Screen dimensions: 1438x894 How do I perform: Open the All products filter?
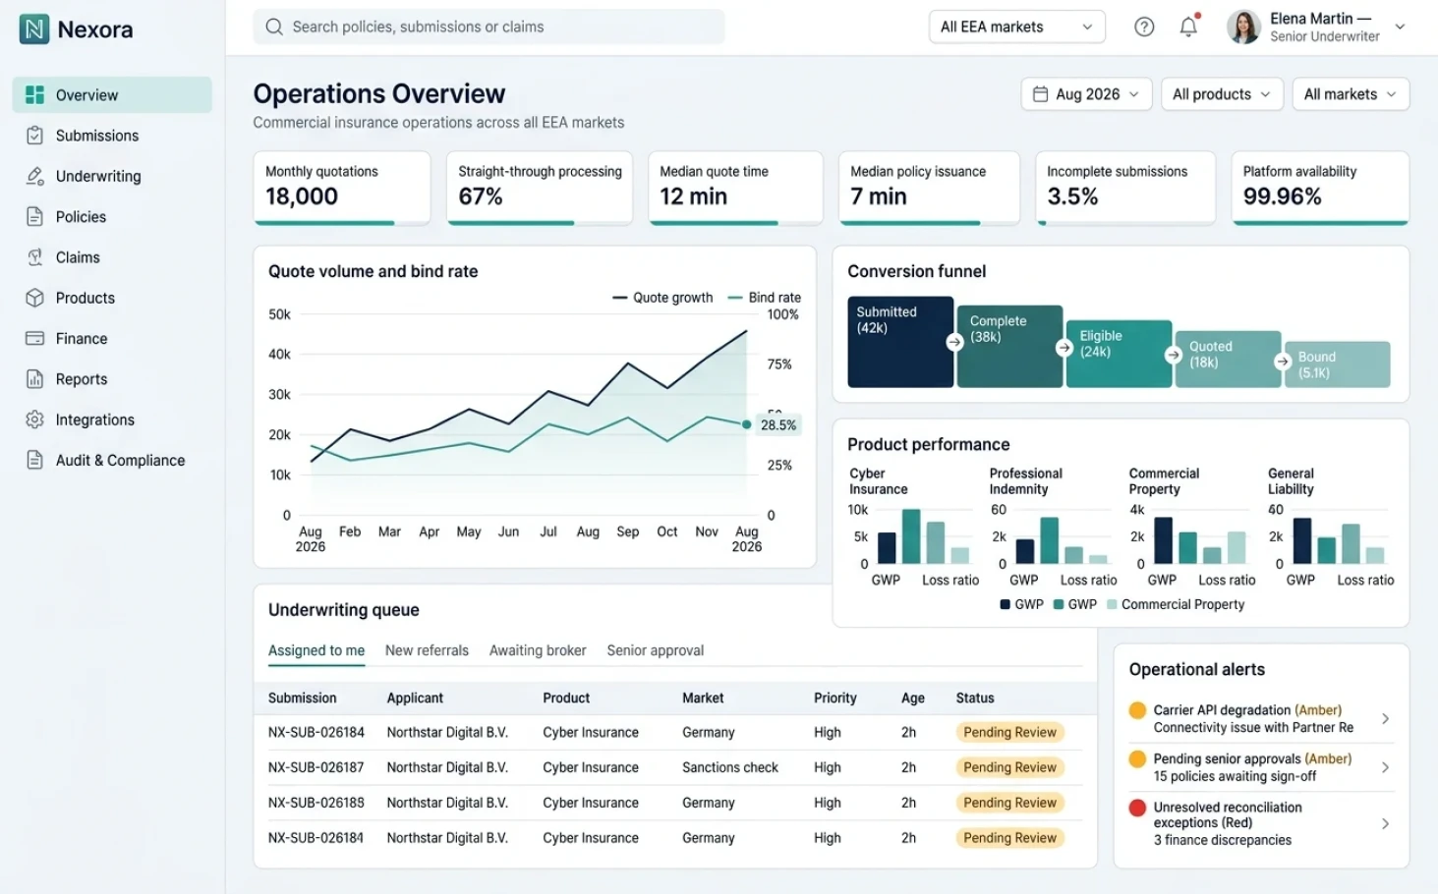[x=1222, y=94]
